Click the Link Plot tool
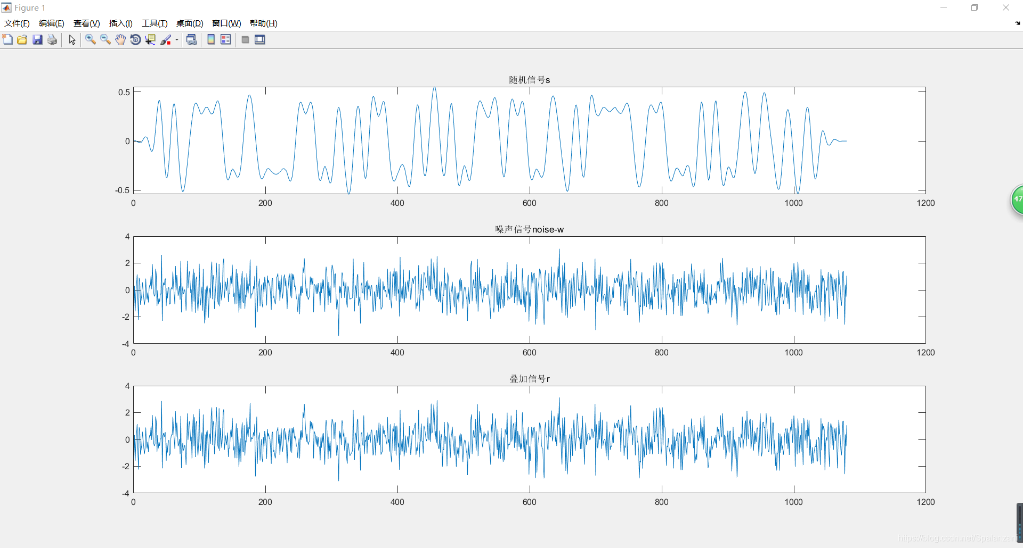The image size is (1023, 548). [x=192, y=40]
